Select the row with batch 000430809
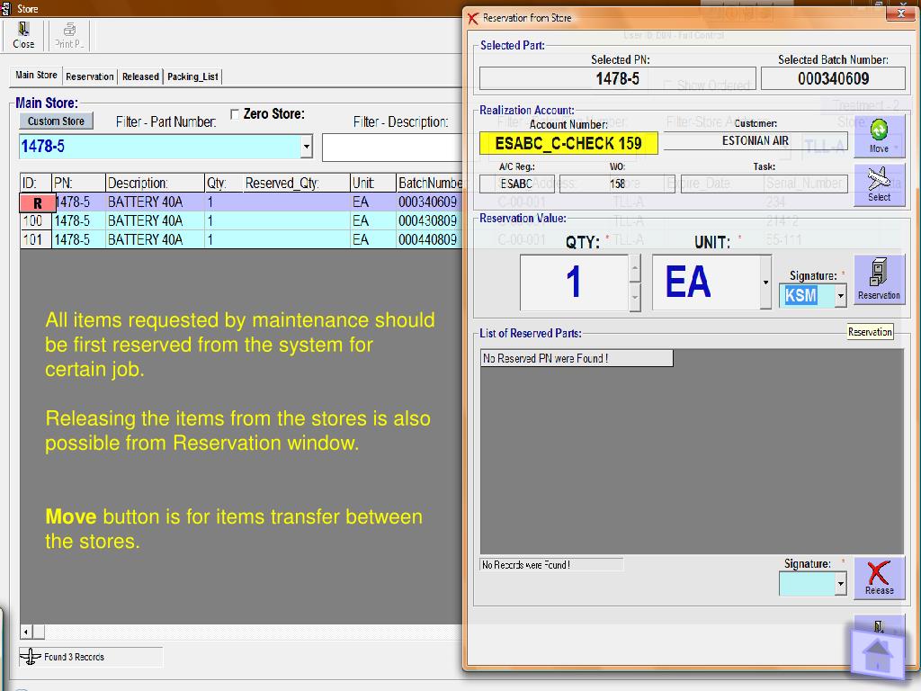921x691 pixels. [241, 221]
